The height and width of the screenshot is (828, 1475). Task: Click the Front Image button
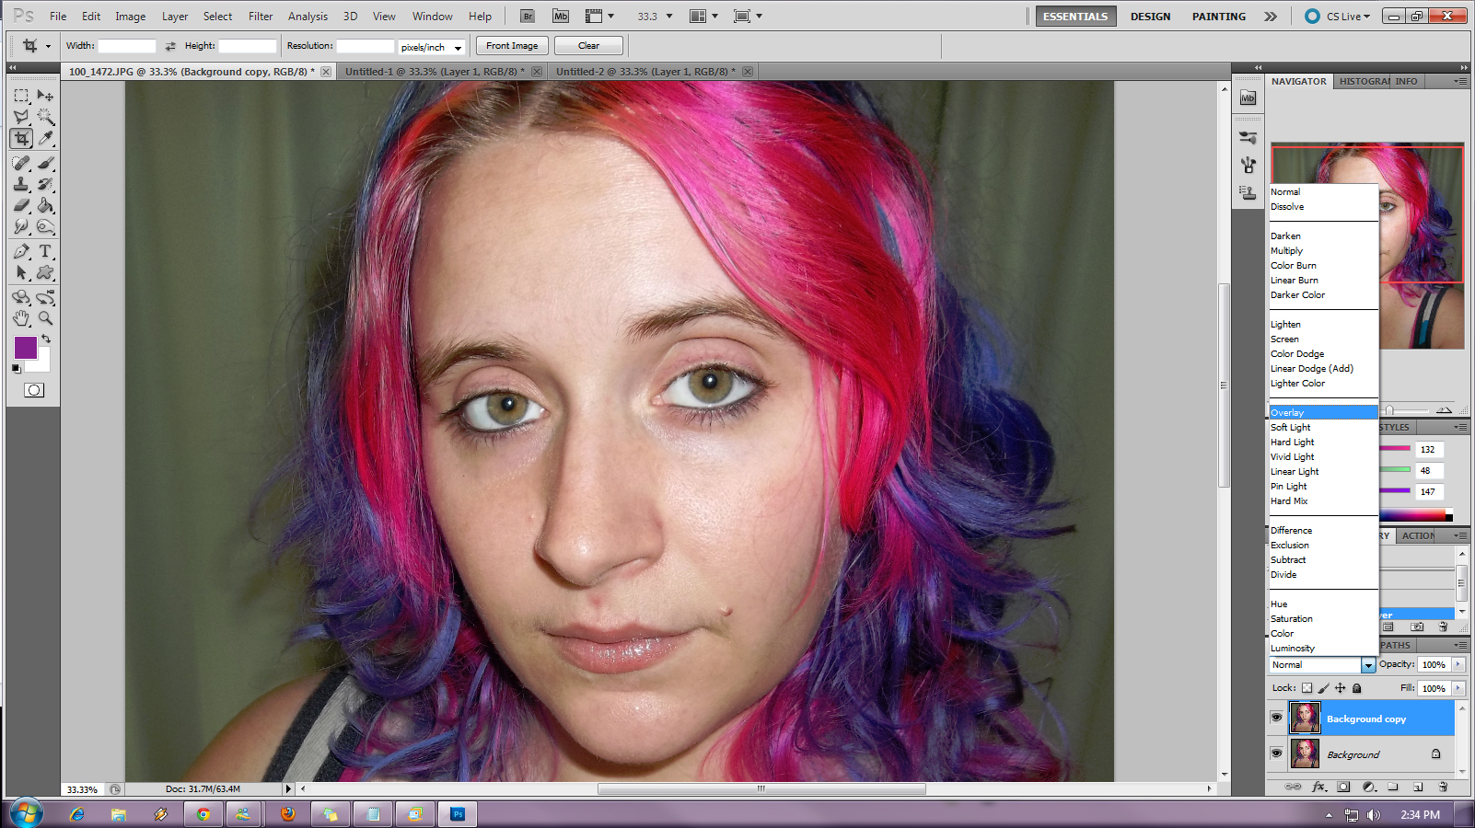pyautogui.click(x=512, y=46)
